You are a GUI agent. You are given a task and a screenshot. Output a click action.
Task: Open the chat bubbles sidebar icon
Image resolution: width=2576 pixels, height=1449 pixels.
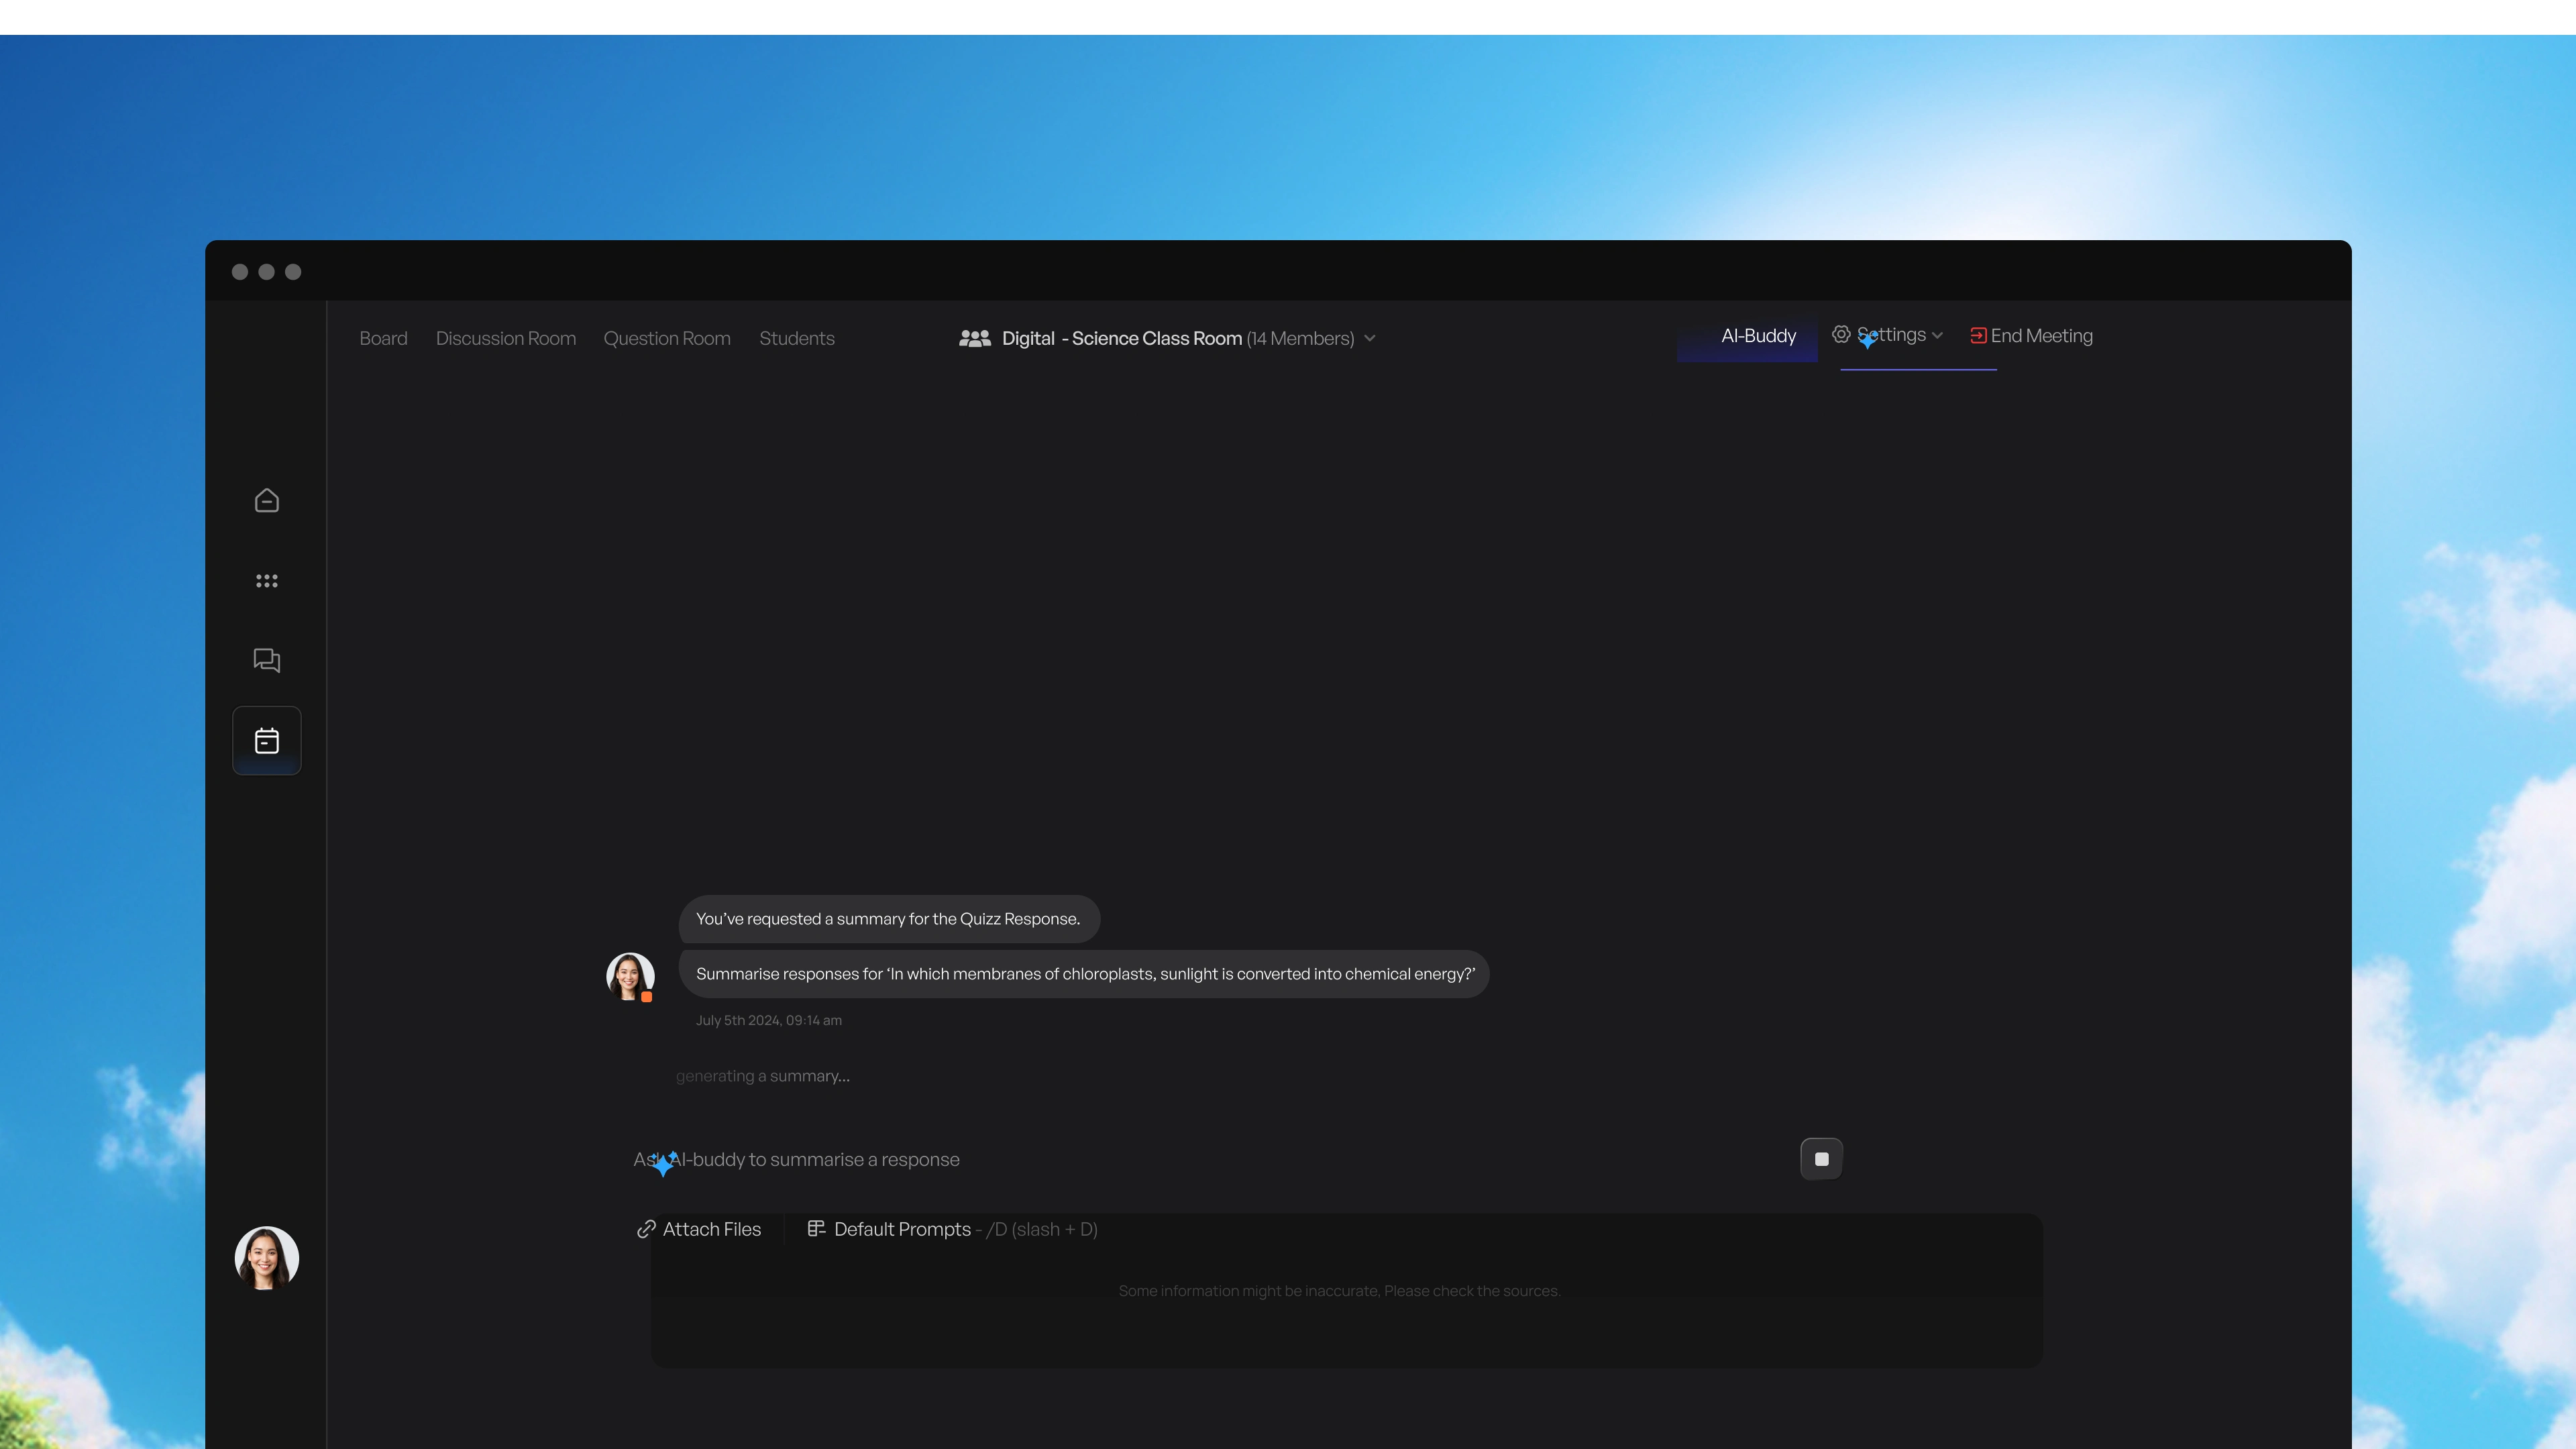(x=266, y=660)
